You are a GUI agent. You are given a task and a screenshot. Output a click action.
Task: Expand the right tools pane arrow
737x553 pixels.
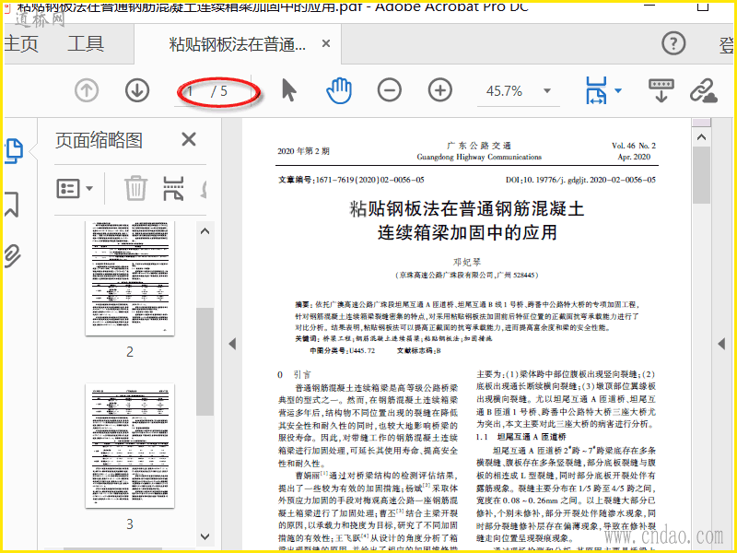[x=721, y=344]
